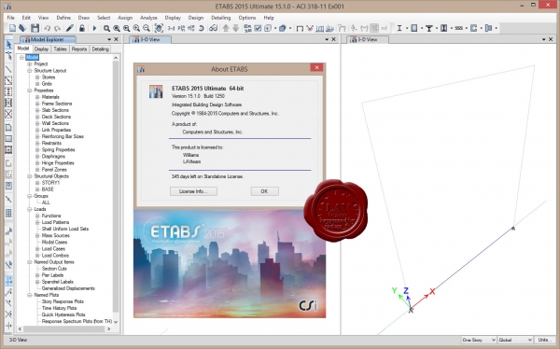Image resolution: width=560 pixels, height=349 pixels.
Task: Click the Draw Rectangular Floor tool
Action: [x=8, y=139]
